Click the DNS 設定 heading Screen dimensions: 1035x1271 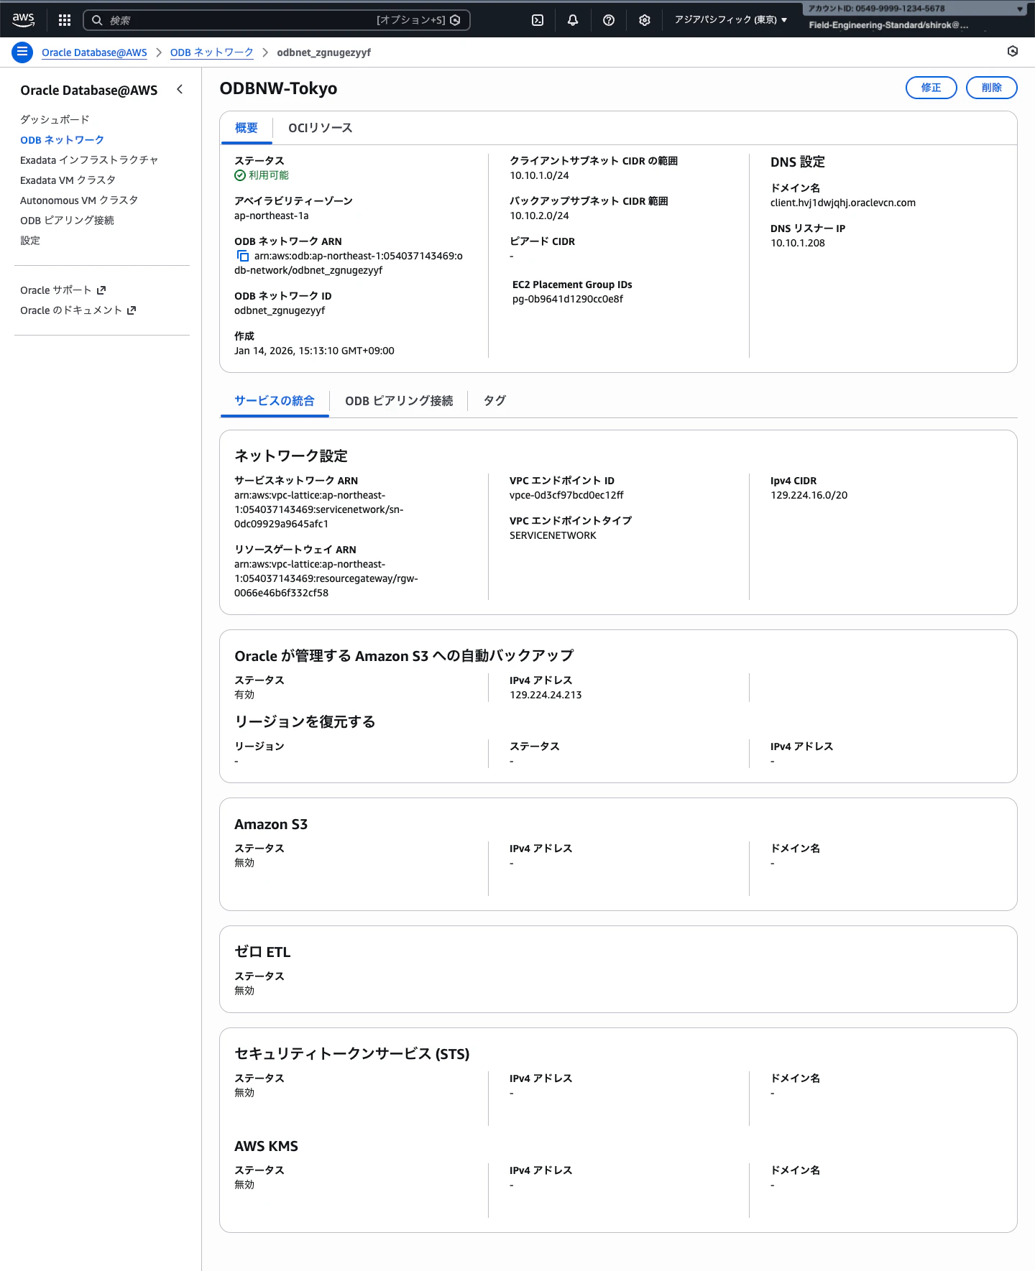pyautogui.click(x=798, y=162)
